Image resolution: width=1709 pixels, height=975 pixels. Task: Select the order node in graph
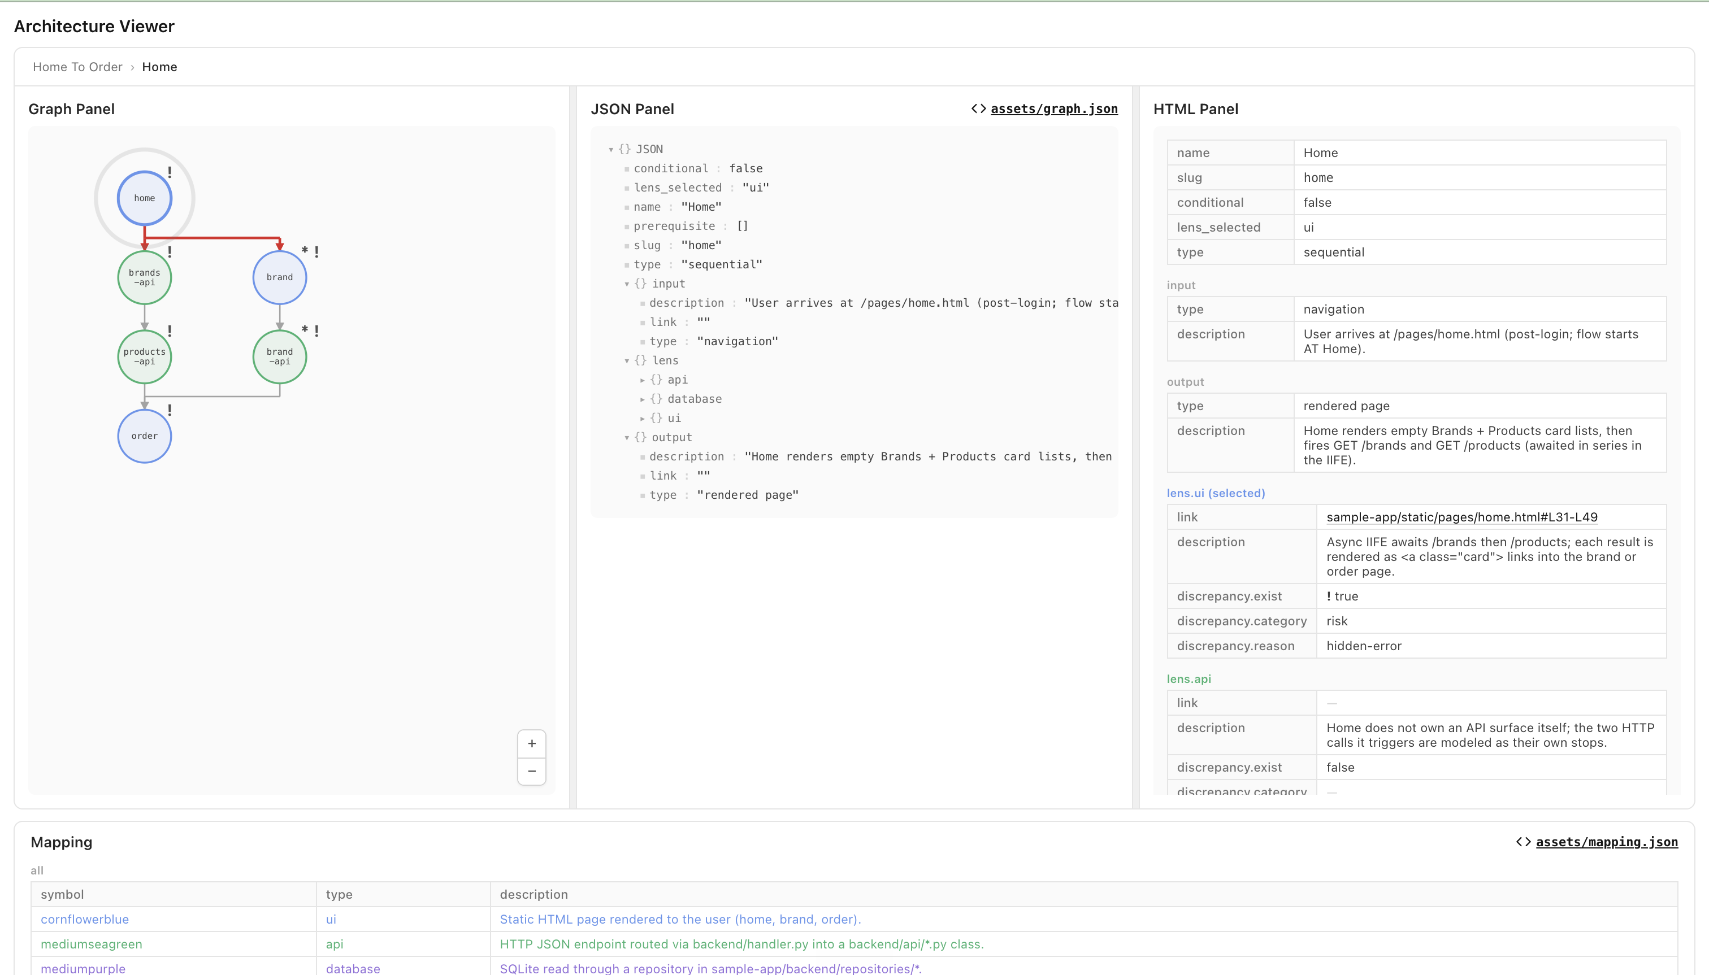[144, 436]
